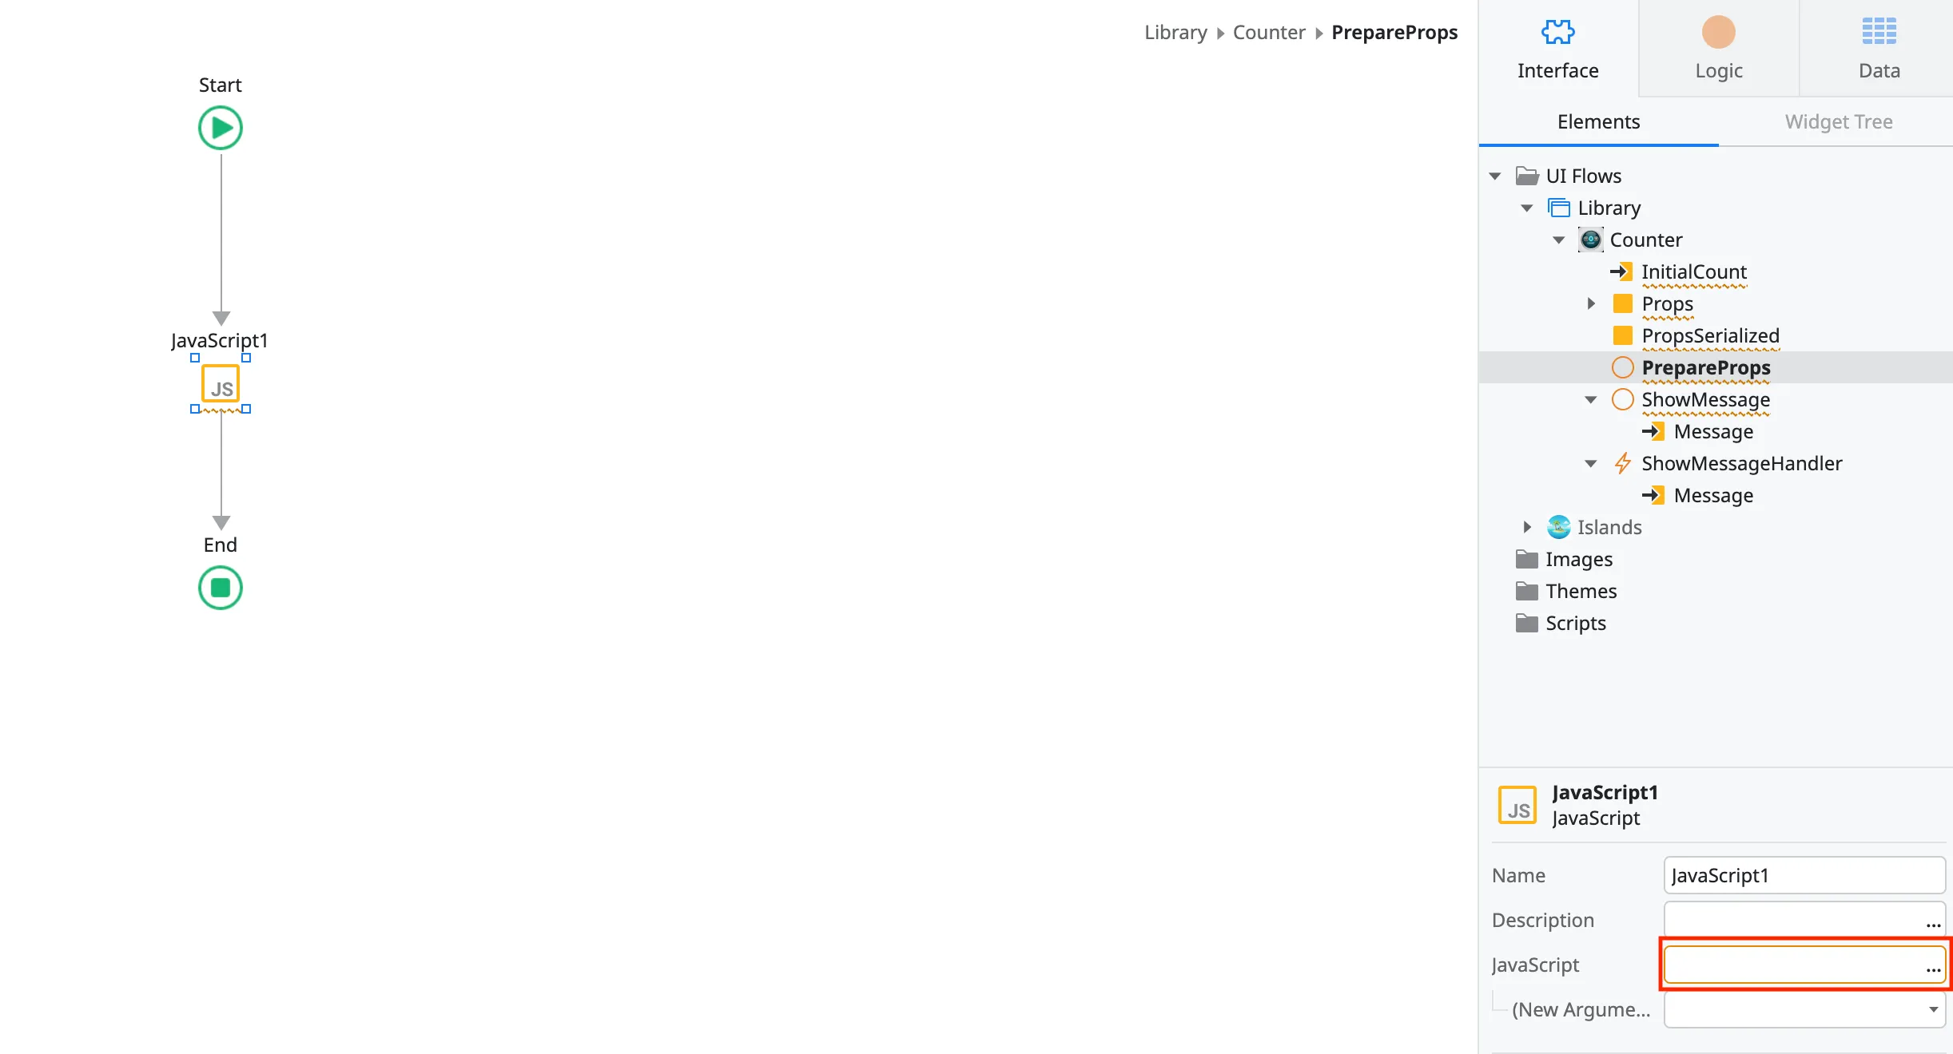
Task: Click the InitialCount input parameter icon
Action: pyautogui.click(x=1622, y=271)
